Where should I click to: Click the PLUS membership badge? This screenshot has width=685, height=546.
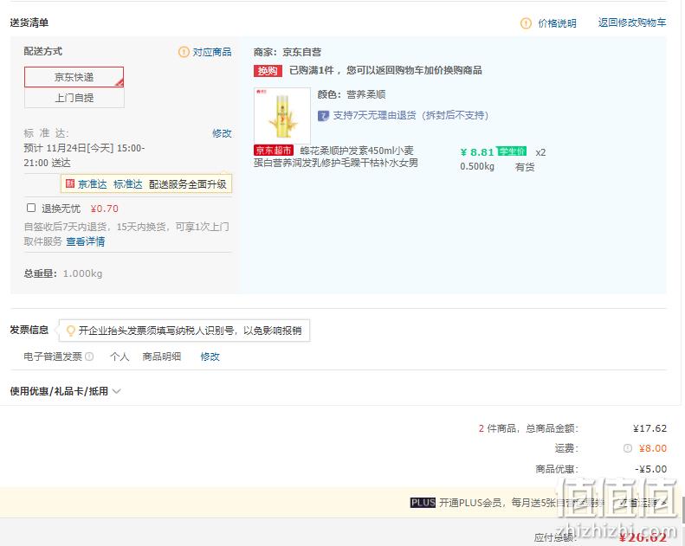[x=423, y=503]
